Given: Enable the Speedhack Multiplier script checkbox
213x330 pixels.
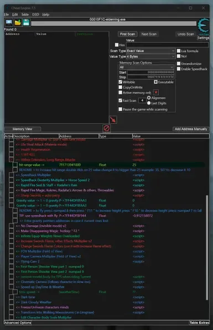Looking at the screenshot, I should [11, 175].
